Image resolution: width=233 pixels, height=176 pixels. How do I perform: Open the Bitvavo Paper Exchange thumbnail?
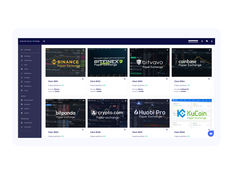150,62
